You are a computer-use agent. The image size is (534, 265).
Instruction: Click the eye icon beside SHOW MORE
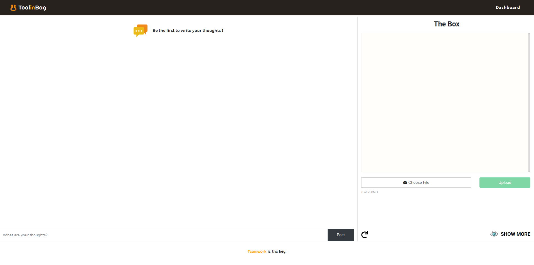coord(494,234)
